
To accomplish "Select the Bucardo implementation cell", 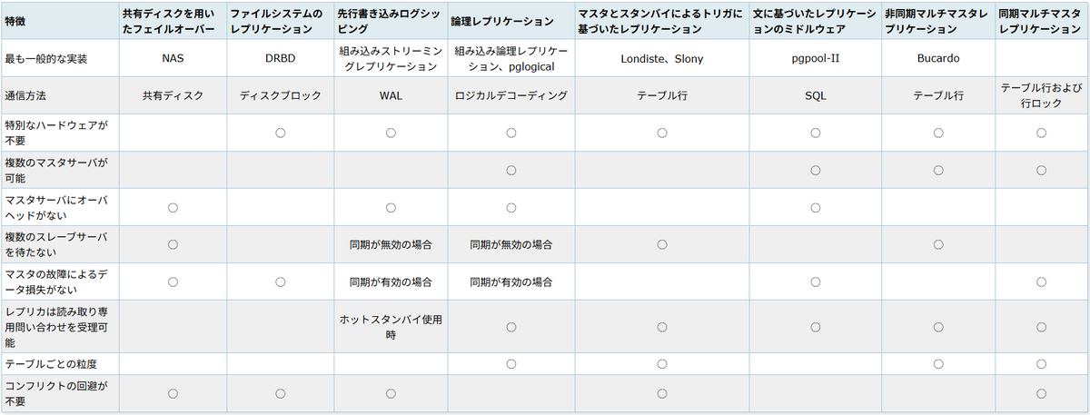I will tap(937, 59).
